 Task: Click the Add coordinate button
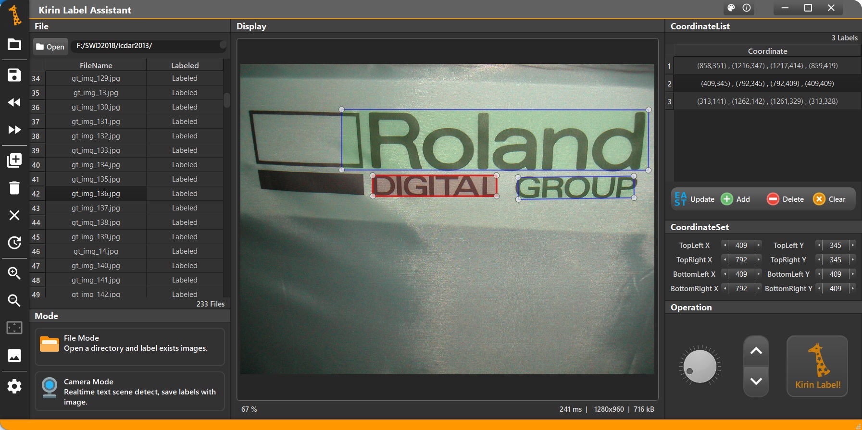736,199
